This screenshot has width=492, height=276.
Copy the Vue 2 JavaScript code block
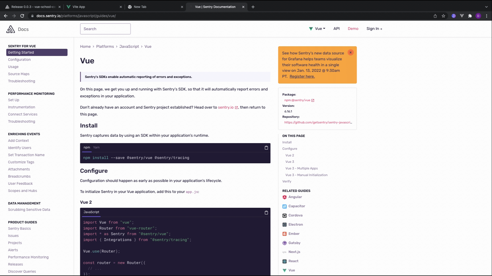click(266, 212)
